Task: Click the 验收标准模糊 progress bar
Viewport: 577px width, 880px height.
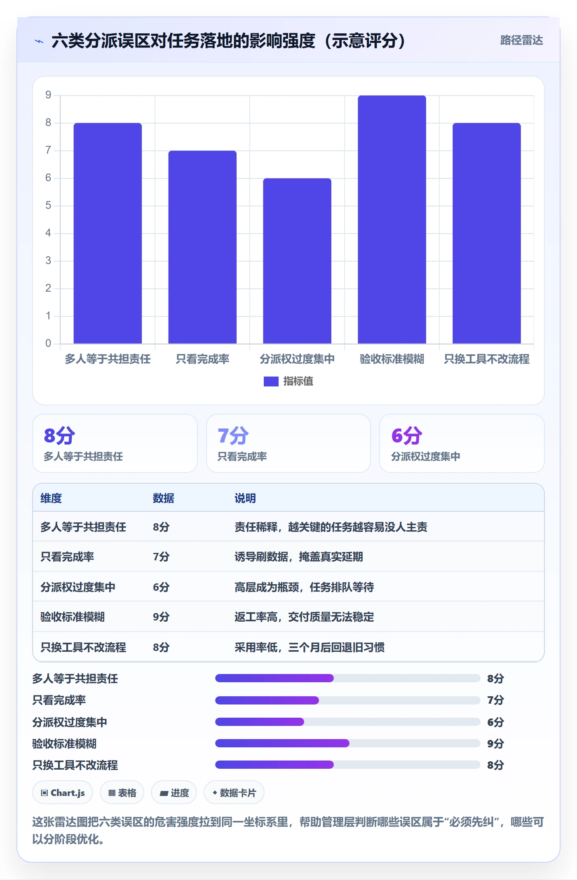Action: tap(348, 743)
